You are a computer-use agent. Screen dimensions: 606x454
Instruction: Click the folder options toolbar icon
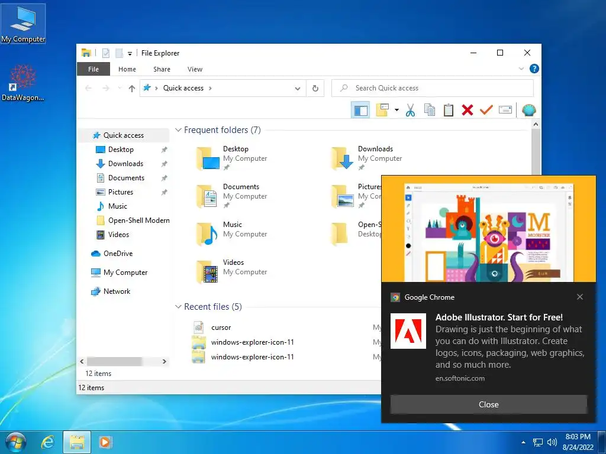pyautogui.click(x=382, y=110)
